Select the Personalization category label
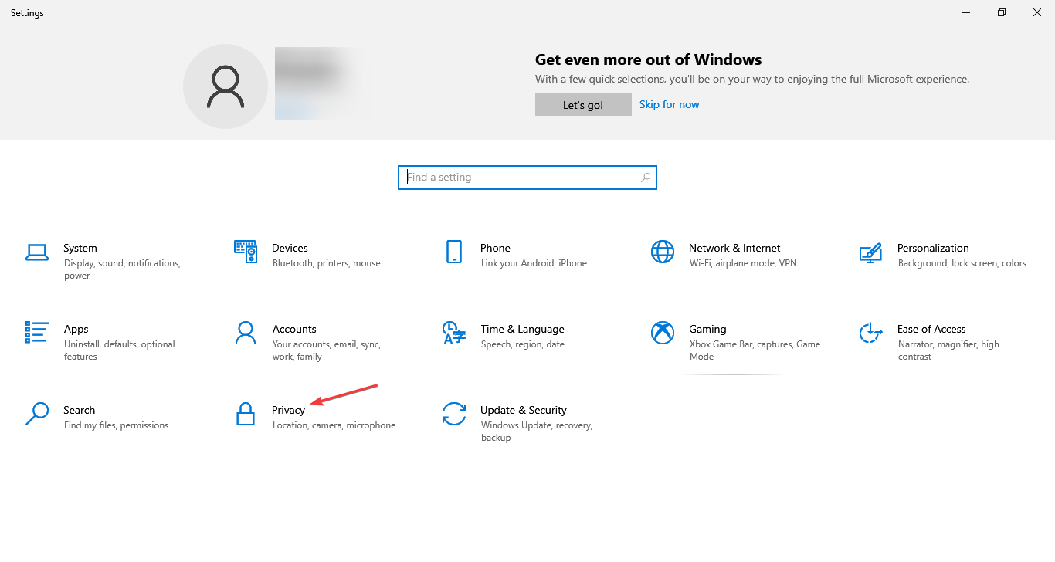This screenshot has width=1055, height=562. click(933, 248)
